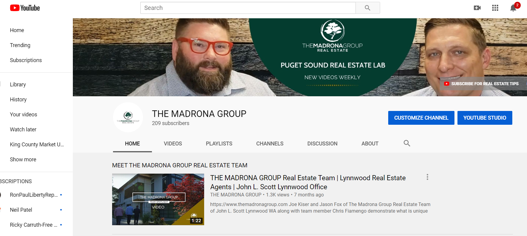Image resolution: width=527 pixels, height=236 pixels.
Task: Open the create video camera icon
Action: tap(477, 8)
